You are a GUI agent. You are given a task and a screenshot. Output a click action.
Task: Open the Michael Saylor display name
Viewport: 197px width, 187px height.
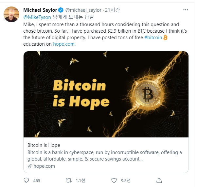click(40, 10)
